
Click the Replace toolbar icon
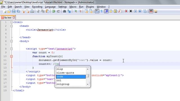coord(69,11)
